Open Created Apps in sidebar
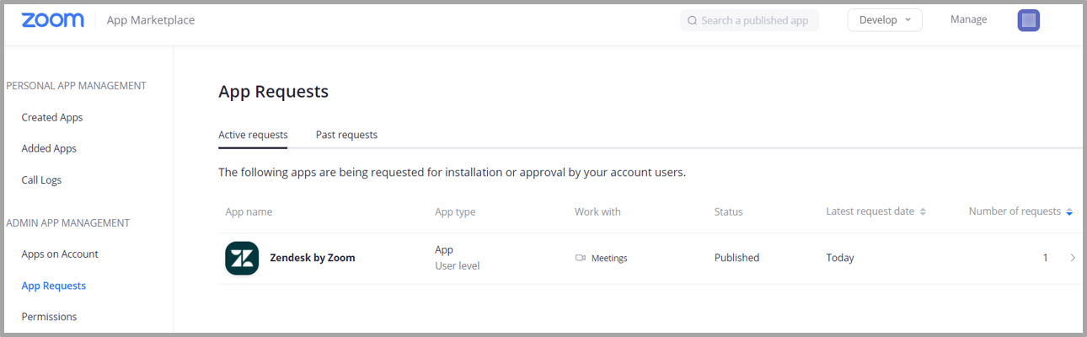Viewport: 1087px width, 337px height. click(x=52, y=117)
